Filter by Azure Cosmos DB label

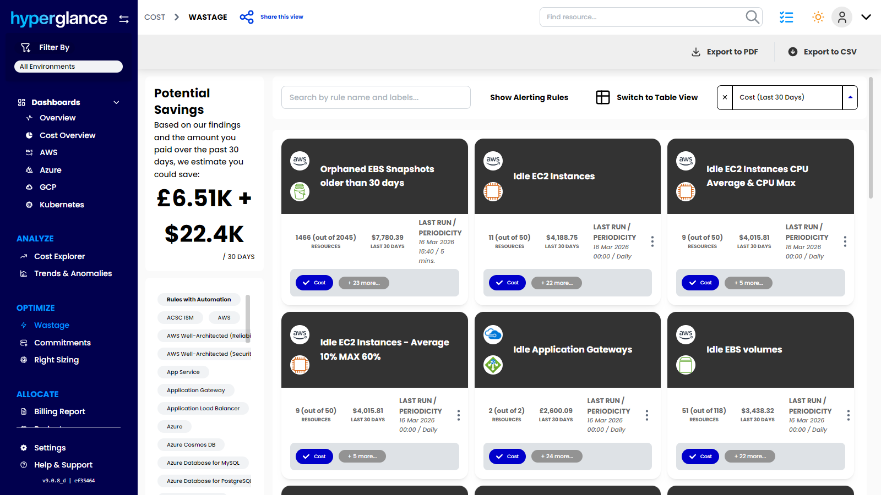point(191,445)
